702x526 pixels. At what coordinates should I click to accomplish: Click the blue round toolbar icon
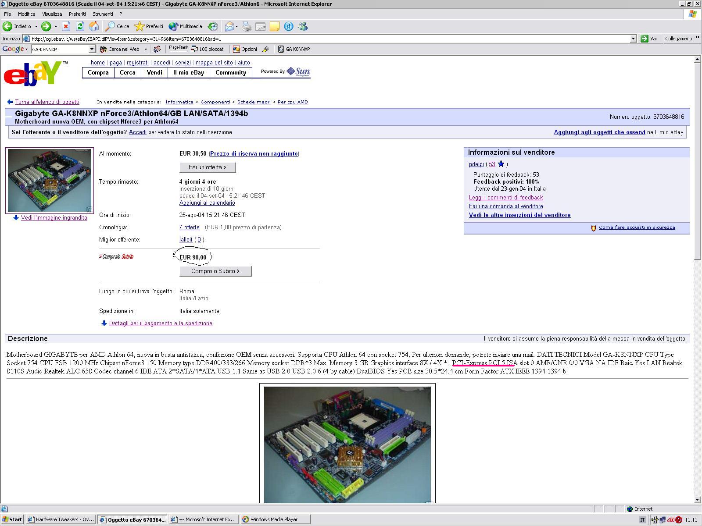289,26
